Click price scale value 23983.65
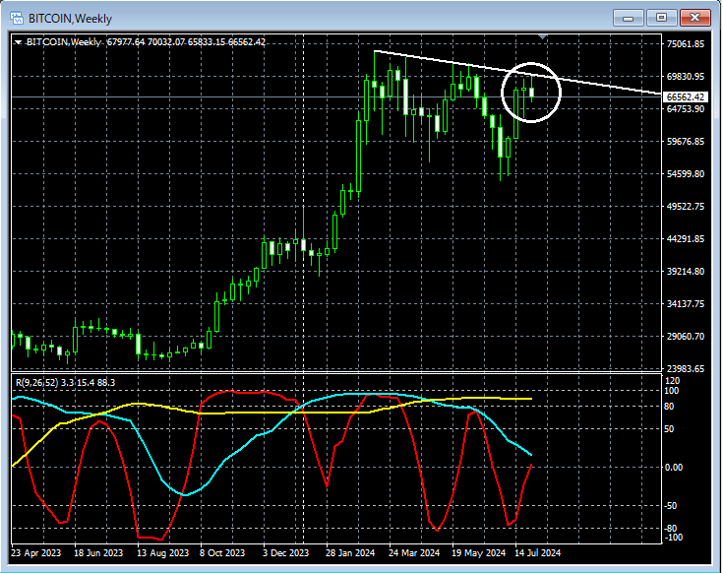 (686, 368)
